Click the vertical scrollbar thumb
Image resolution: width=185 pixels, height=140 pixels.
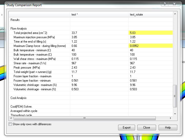pos(175,96)
